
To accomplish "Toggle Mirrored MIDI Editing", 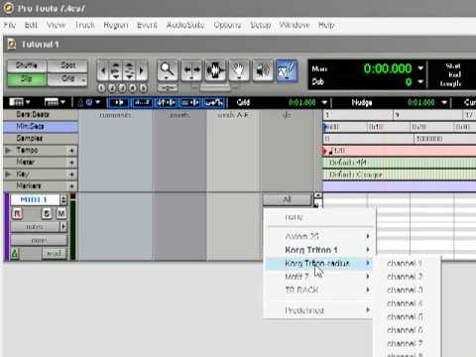I will (x=214, y=102).
